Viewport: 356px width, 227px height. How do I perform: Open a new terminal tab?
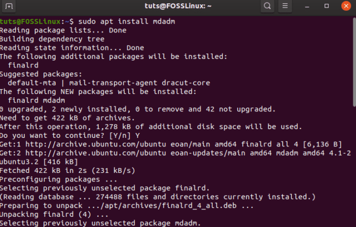pyautogui.click(x=9, y=7)
